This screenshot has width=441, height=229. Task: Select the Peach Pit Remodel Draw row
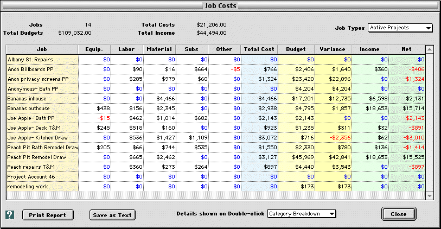42,157
